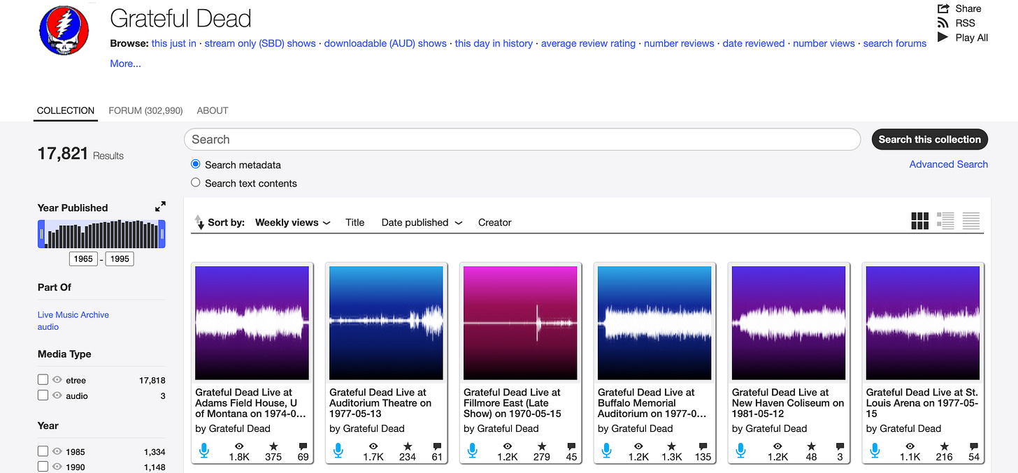Click the Search this collection button
Image resolution: width=1018 pixels, height=473 pixels.
[x=929, y=139]
